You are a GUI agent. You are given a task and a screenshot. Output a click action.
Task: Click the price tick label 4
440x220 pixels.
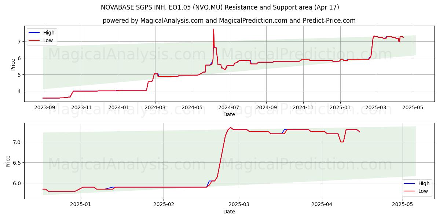point(20,91)
